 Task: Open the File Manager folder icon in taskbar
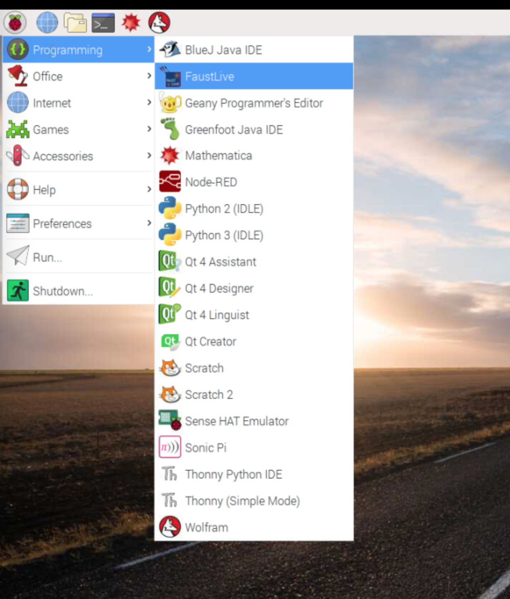pyautogui.click(x=75, y=23)
